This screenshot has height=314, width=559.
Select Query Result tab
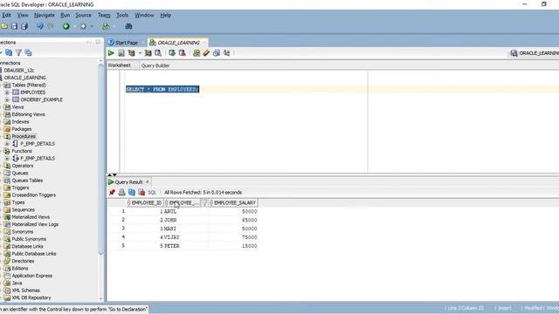(x=128, y=182)
